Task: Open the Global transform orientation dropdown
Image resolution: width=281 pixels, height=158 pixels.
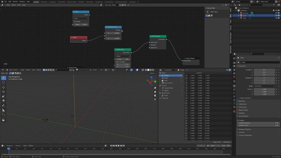Action: (95, 70)
